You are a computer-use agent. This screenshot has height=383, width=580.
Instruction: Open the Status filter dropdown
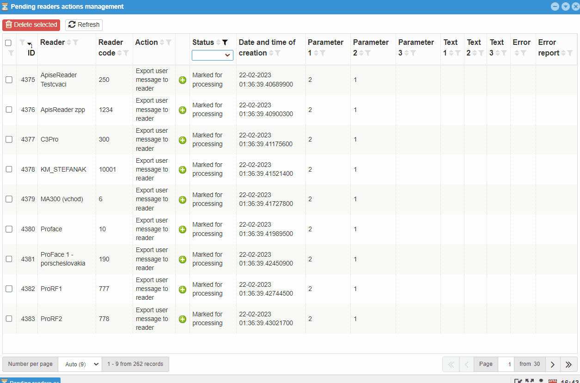pos(212,55)
